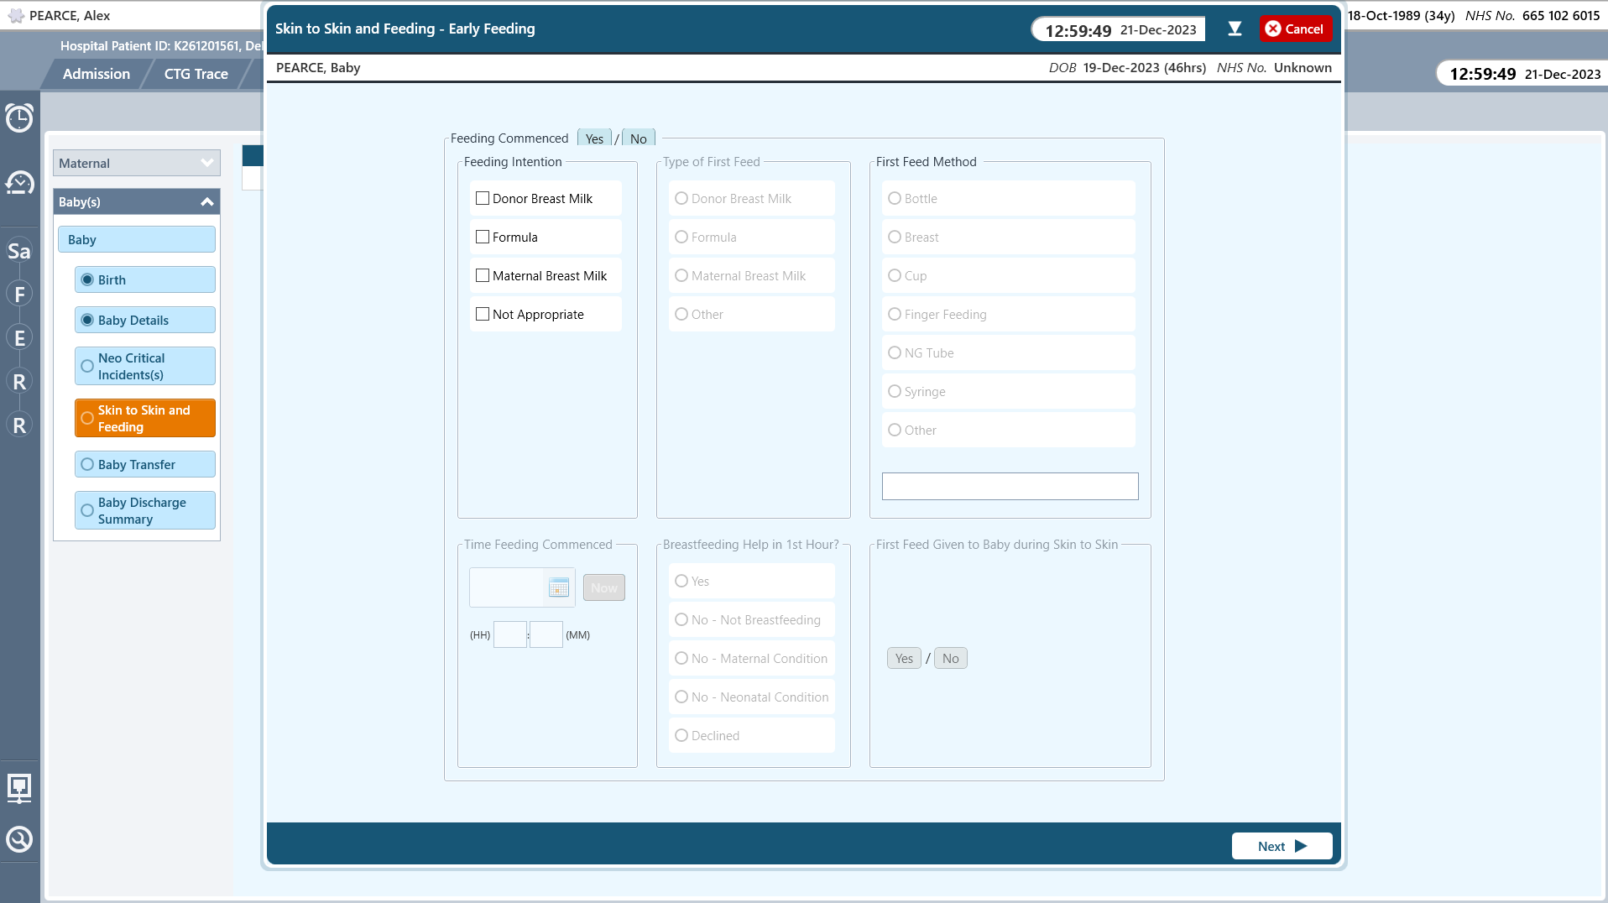
Task: Select Declined for breastfeeding help
Action: coord(751,735)
